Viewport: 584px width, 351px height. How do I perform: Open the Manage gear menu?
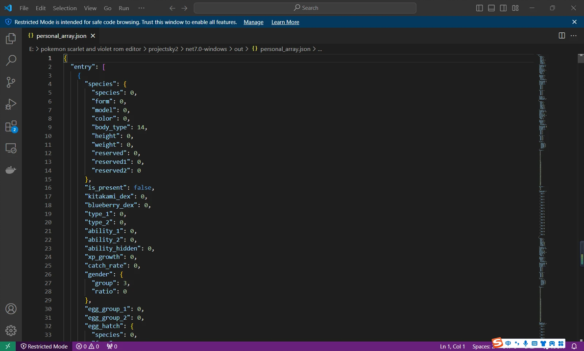pyautogui.click(x=11, y=330)
